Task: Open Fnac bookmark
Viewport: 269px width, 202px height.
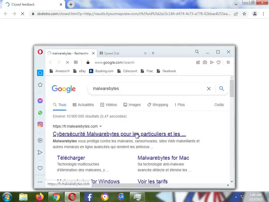Action: [147, 71]
